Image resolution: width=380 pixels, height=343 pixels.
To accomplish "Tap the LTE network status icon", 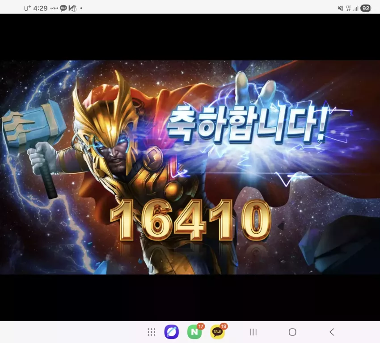I will (349, 9).
